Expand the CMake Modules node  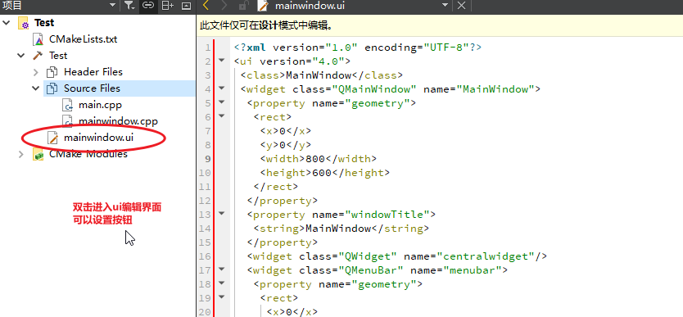21,154
